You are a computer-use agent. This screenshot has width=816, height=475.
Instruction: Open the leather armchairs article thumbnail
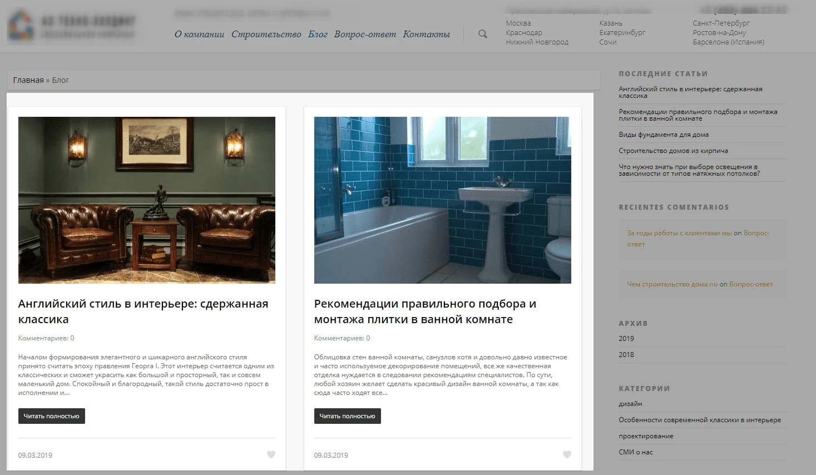[146, 200]
